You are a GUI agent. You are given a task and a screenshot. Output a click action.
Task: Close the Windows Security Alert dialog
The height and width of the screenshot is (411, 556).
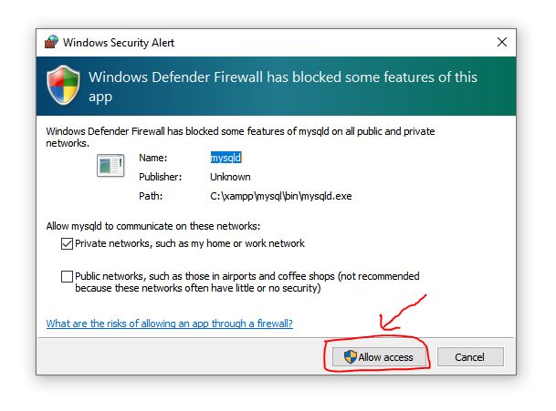coord(501,42)
